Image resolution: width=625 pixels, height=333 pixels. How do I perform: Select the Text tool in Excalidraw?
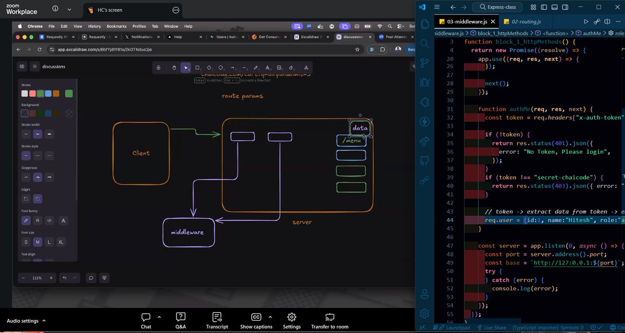[268, 68]
